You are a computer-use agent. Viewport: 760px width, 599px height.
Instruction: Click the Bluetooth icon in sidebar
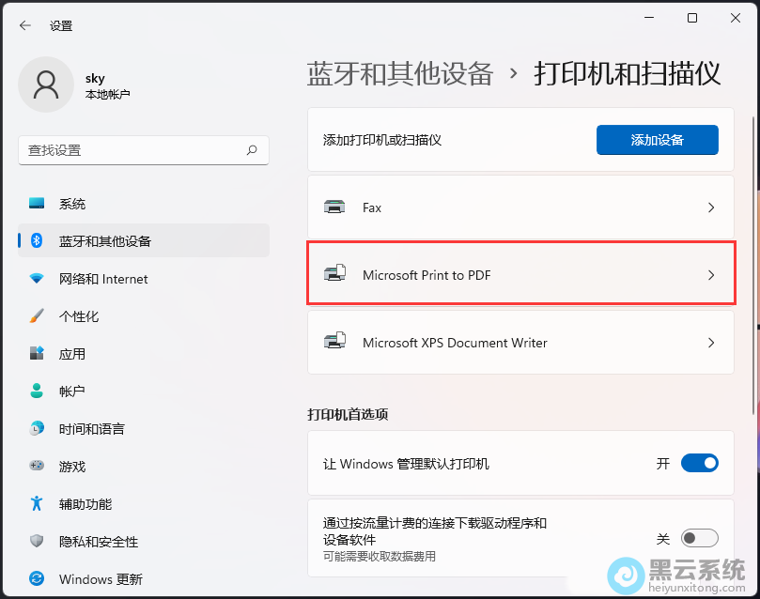(x=37, y=241)
